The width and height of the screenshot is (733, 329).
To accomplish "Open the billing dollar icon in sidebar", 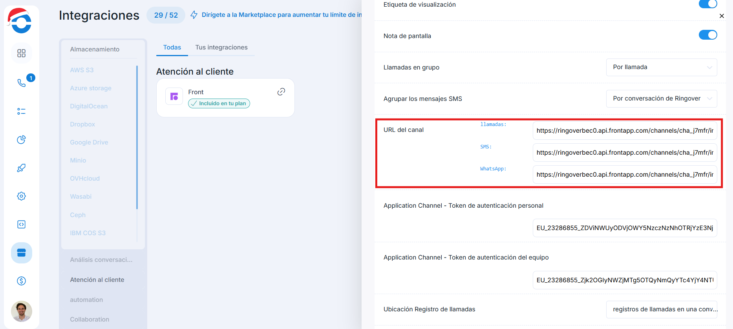I will (22, 281).
